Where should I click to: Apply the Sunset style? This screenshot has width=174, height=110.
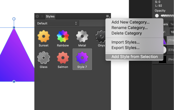43,38
